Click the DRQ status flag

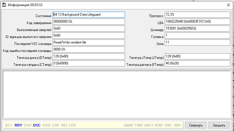pyautogui.click(x=46, y=125)
